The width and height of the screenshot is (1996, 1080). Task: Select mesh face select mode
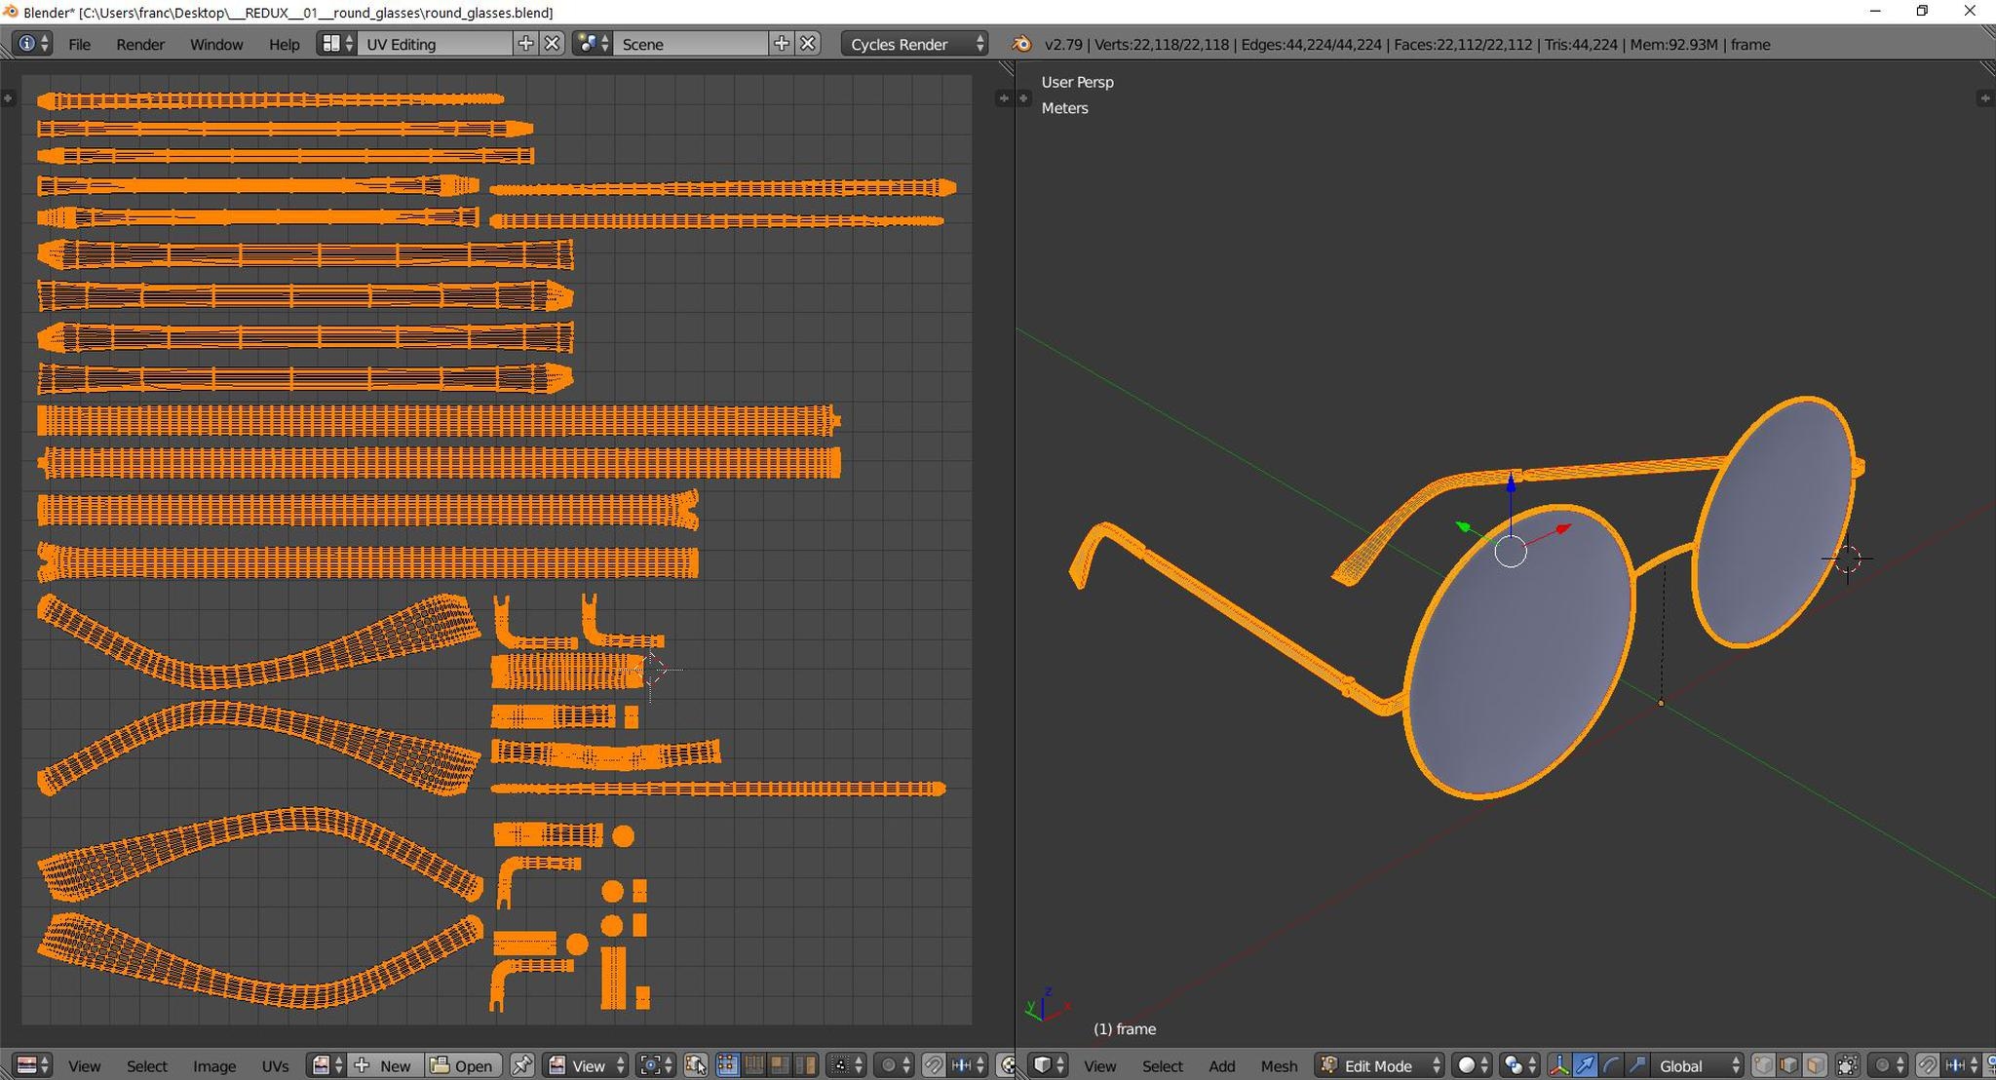pos(1815,1065)
